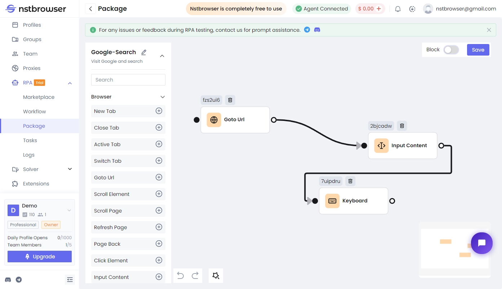The image size is (502, 289).
Task: Click the undo arrow on canvas toolbar
Action: (181, 276)
